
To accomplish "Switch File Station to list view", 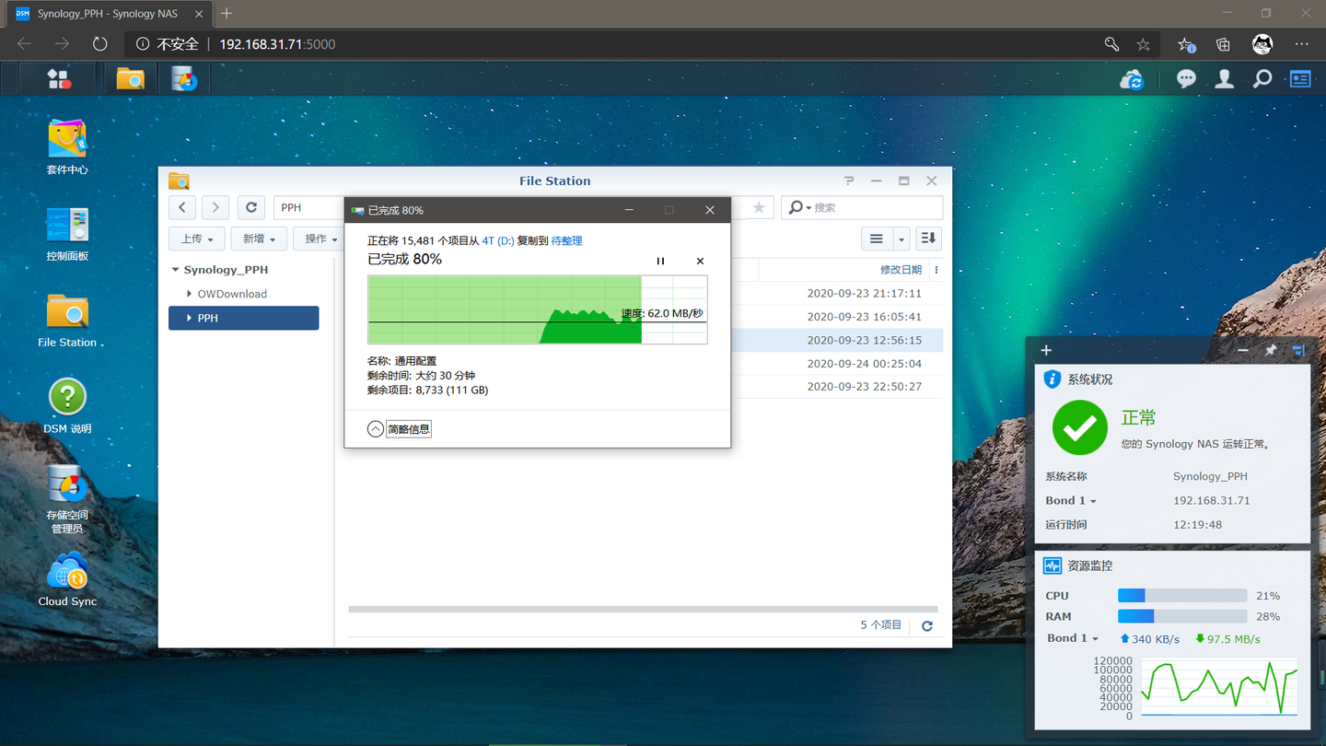I will click(x=877, y=239).
